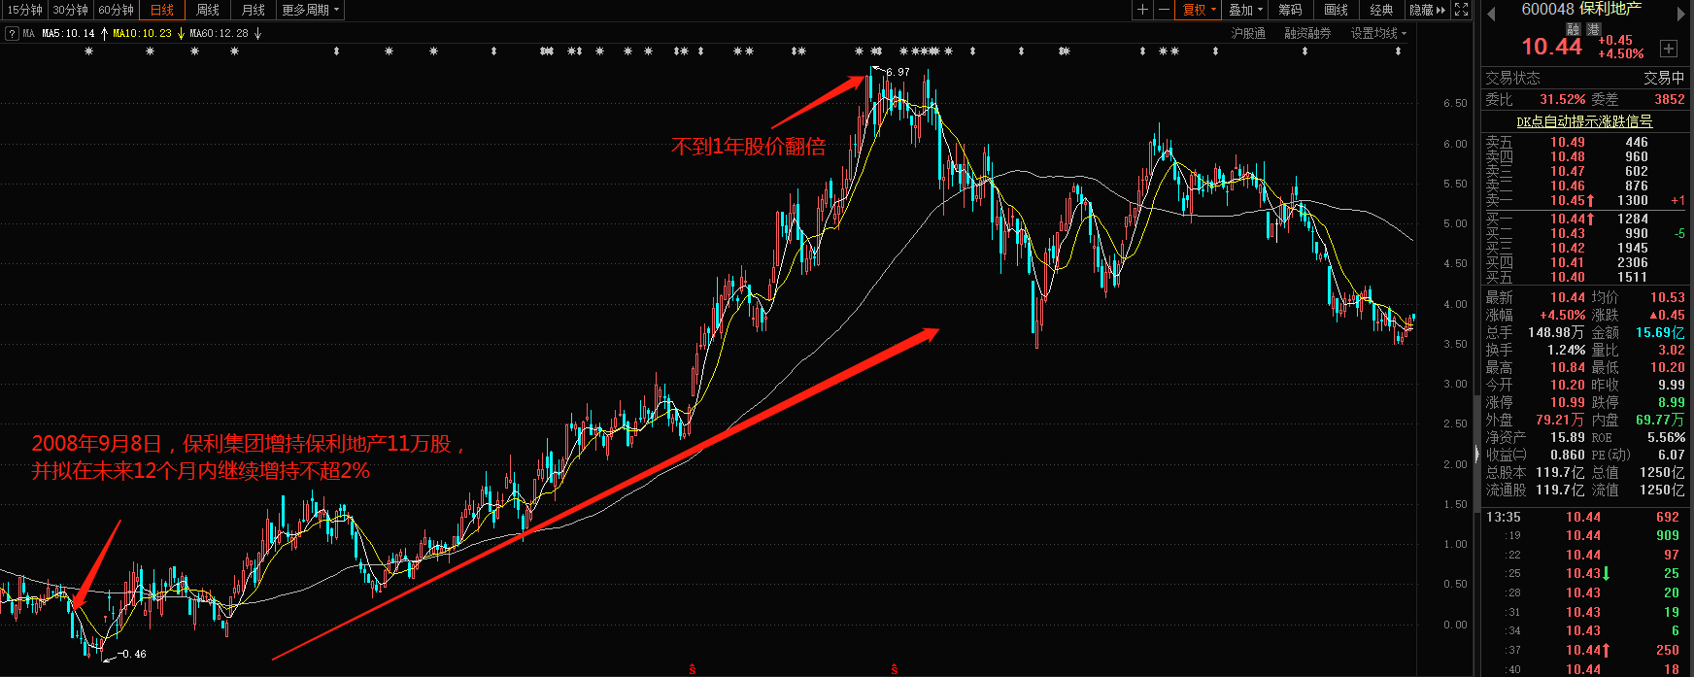Viewport: 1694px width, 677px height.
Task: Add stock to watchlist with plus box icon
Action: click(1669, 49)
